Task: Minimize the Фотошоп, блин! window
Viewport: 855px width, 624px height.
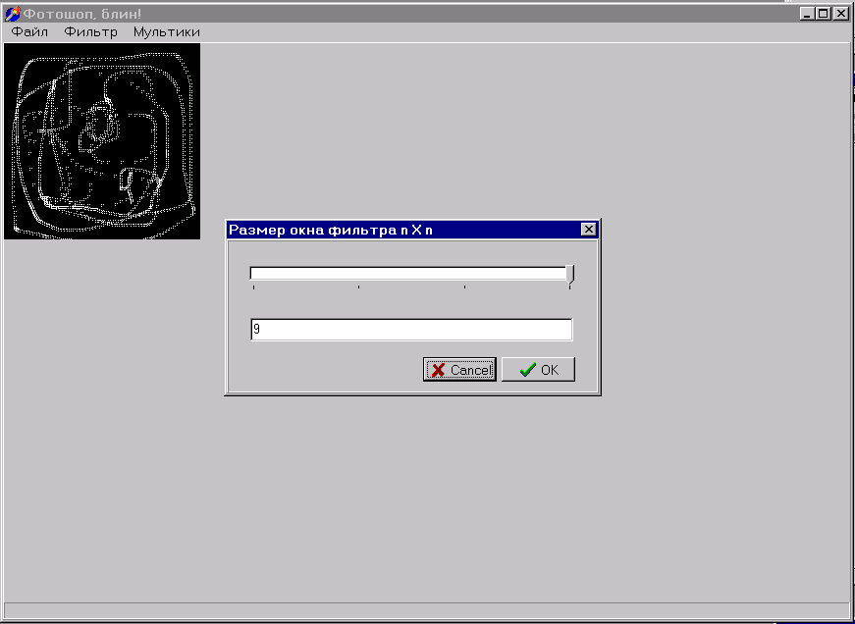Action: coord(807,14)
